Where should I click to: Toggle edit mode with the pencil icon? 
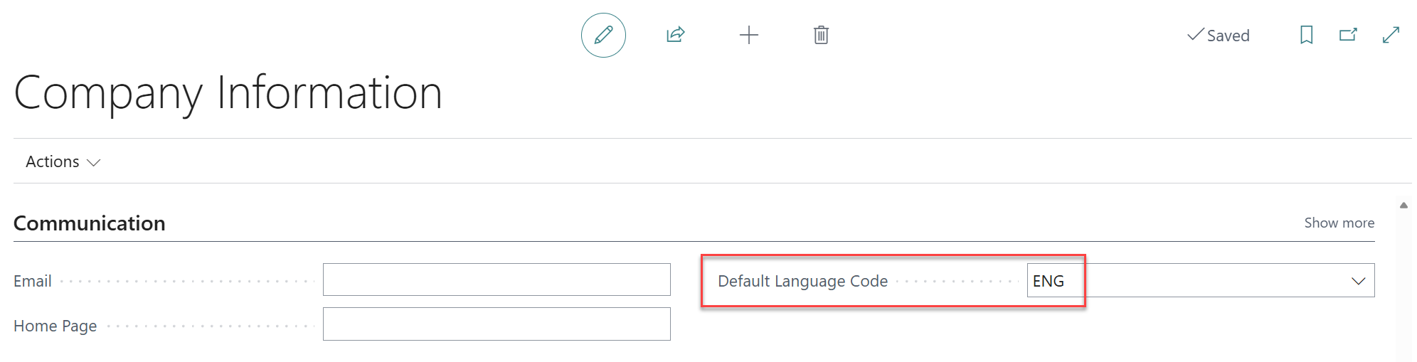603,35
